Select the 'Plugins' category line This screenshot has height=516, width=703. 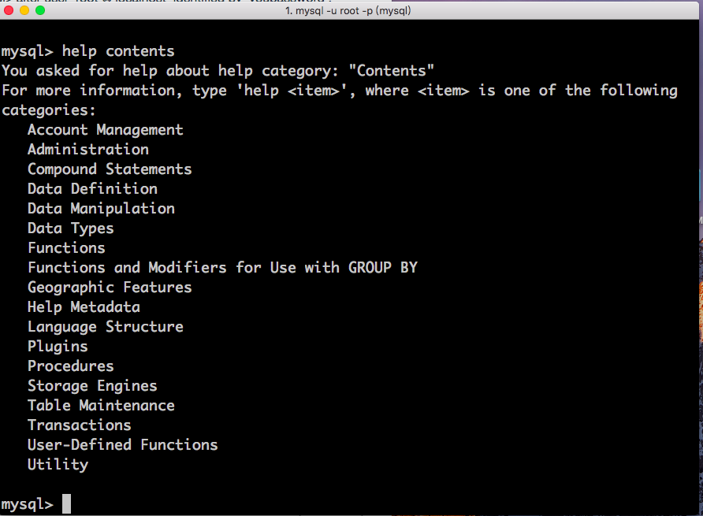pyautogui.click(x=58, y=347)
